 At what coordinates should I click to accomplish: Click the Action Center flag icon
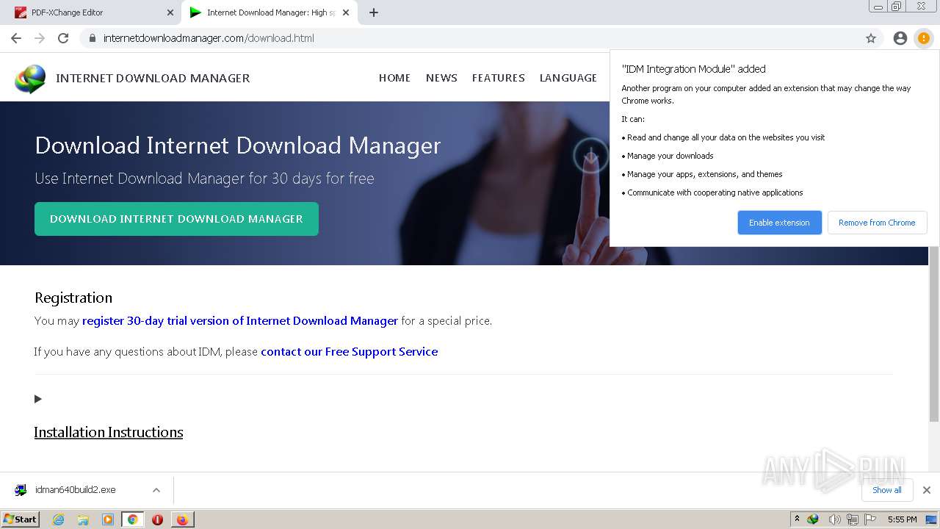point(869,519)
